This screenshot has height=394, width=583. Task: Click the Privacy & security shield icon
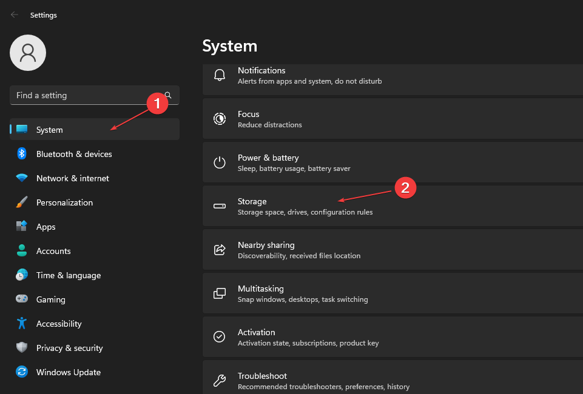click(21, 348)
